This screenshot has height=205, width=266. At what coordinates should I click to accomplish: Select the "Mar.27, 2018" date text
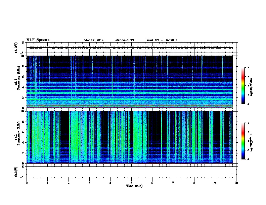94,40
